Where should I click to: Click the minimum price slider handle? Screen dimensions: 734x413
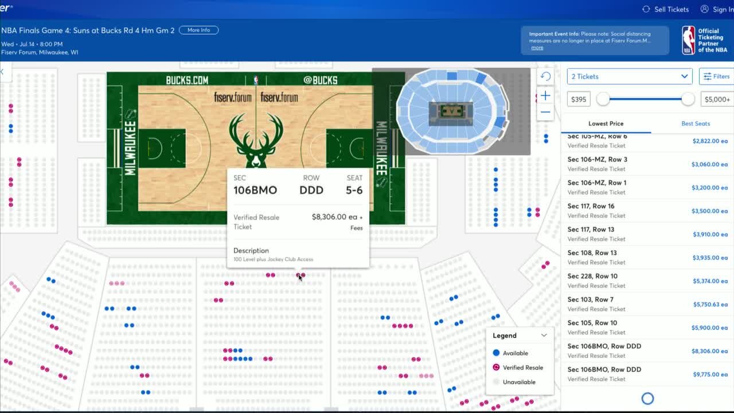click(x=603, y=99)
